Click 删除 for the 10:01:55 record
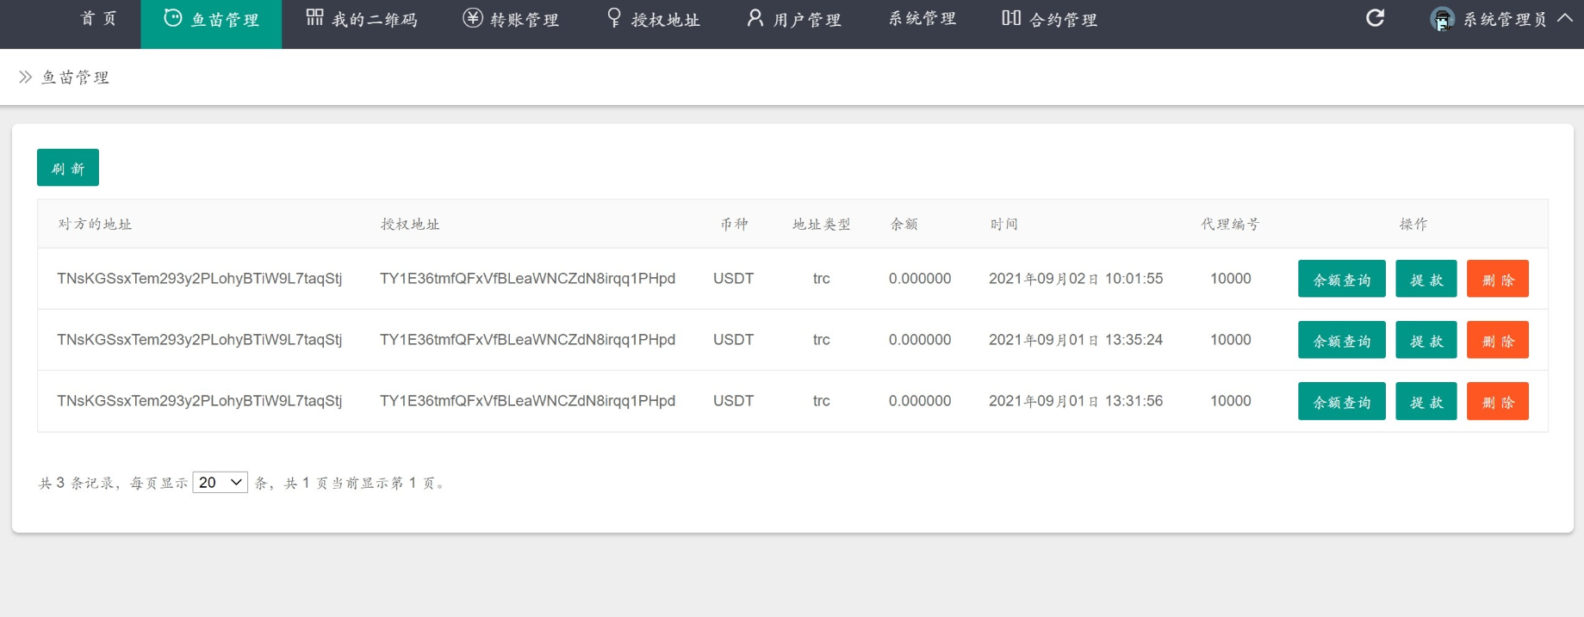Image resolution: width=1584 pixels, height=617 pixels. 1497,279
